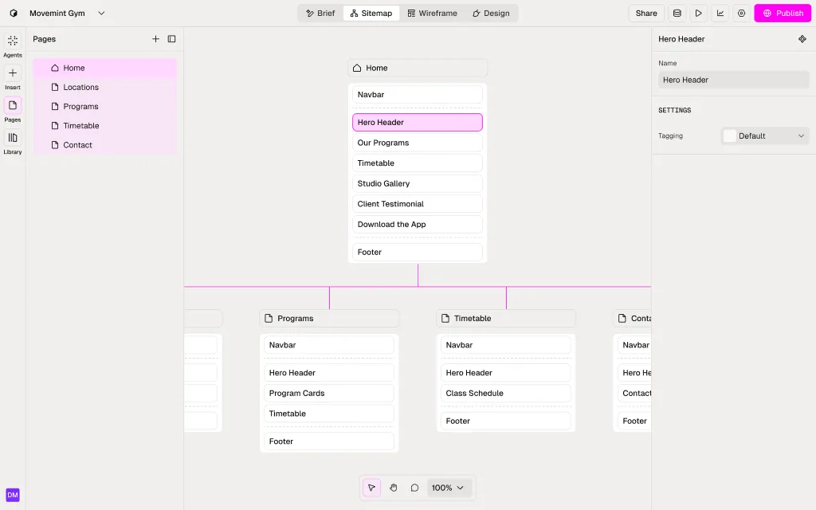Select Navbar section in Home page
Image resolution: width=816 pixels, height=510 pixels.
[418, 95]
